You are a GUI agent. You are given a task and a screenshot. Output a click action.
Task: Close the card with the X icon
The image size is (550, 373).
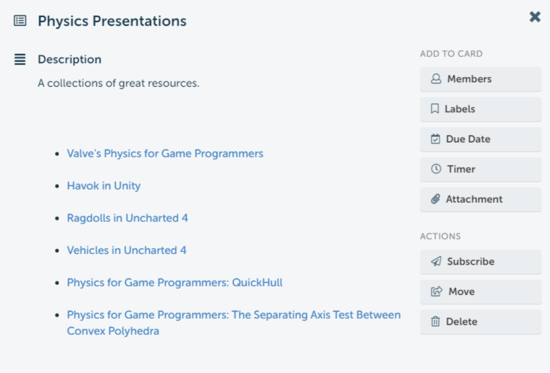point(535,17)
